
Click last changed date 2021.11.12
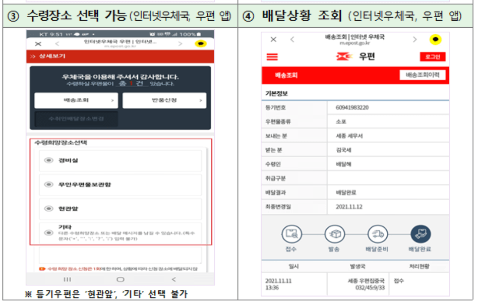(349, 207)
